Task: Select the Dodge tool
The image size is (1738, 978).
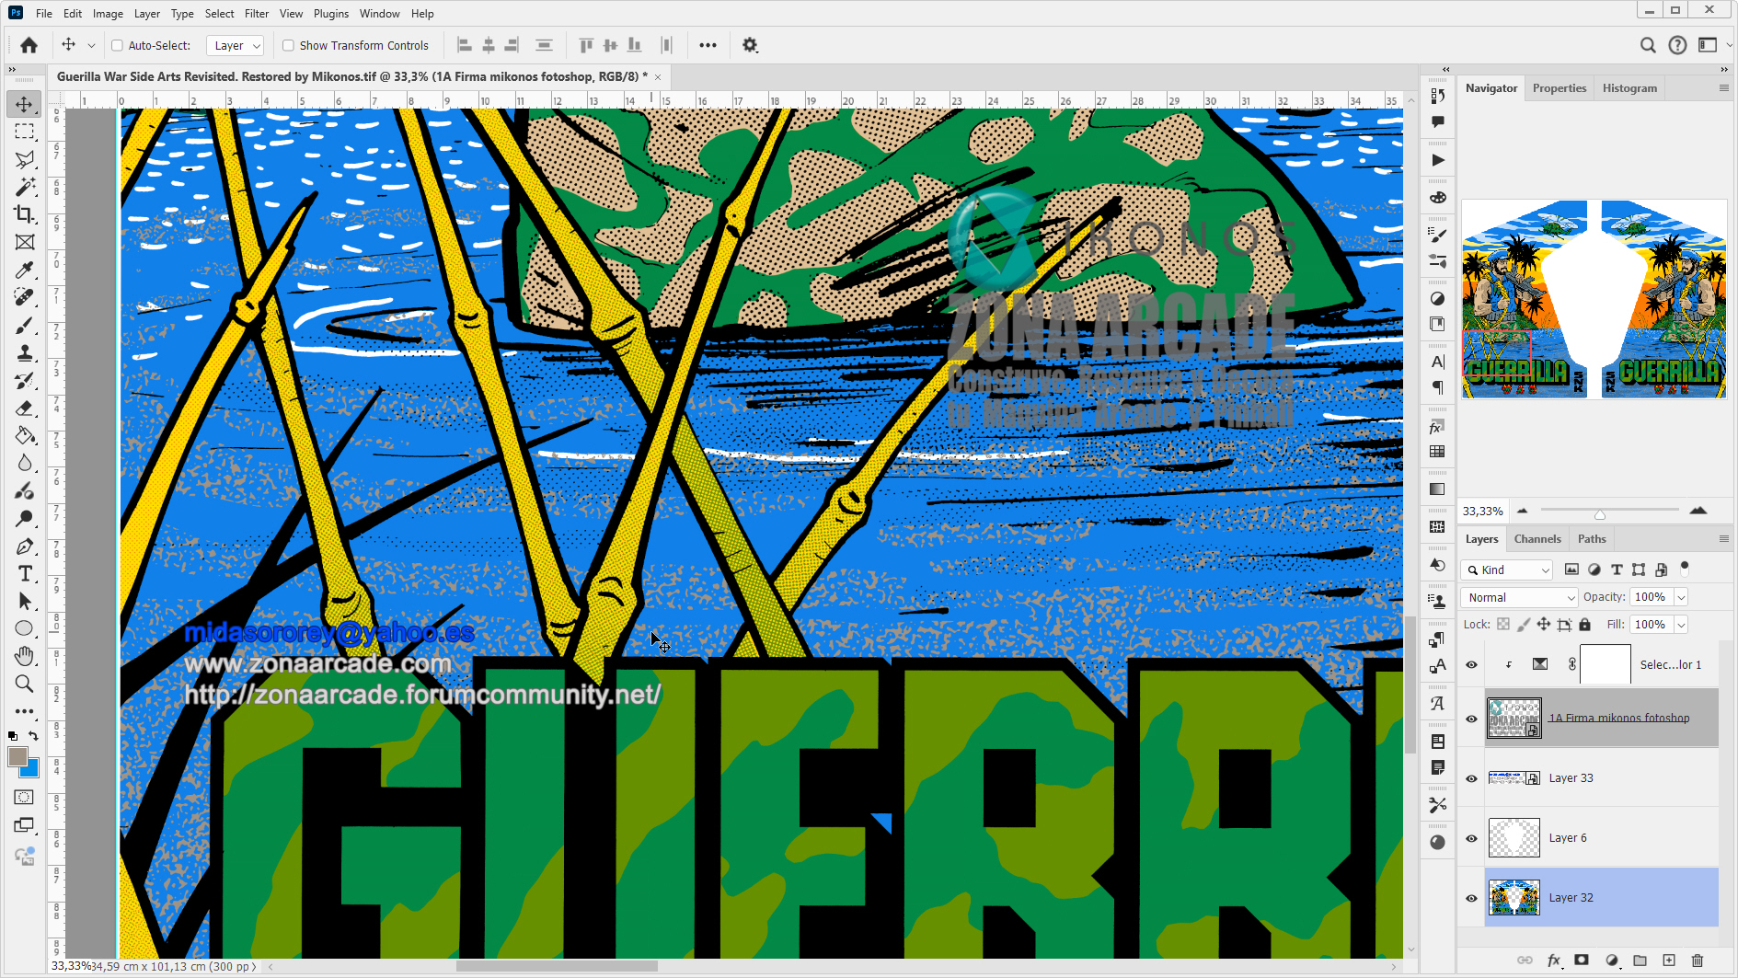Action: click(x=25, y=518)
